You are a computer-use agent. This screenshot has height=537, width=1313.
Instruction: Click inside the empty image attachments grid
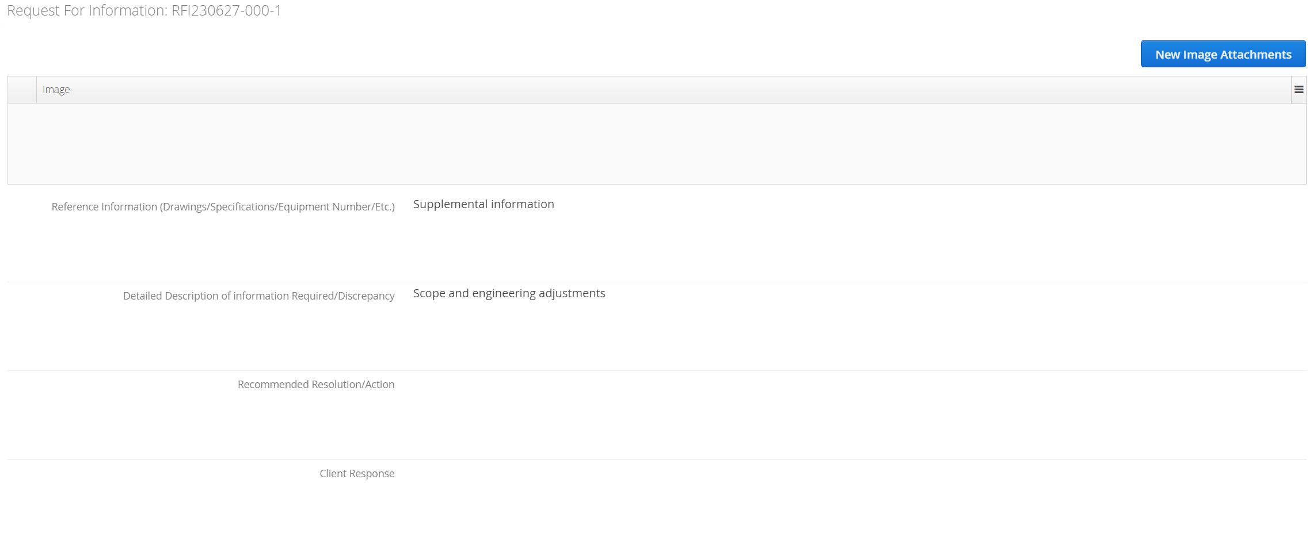coord(657,144)
